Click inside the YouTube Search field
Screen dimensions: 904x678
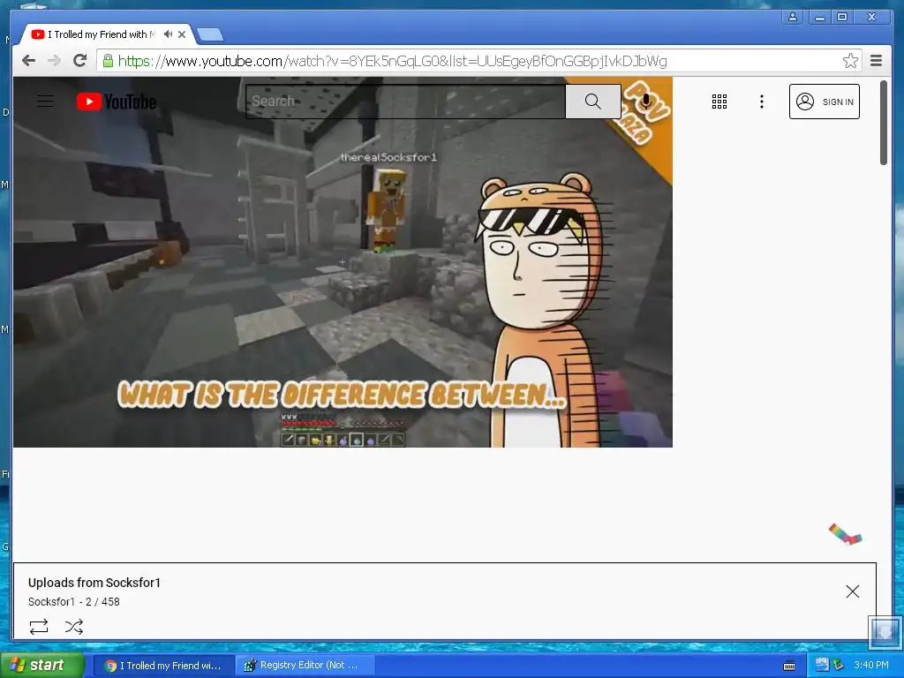[405, 102]
